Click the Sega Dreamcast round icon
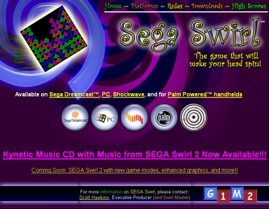Viewport: 269px width, 209px height. (74, 118)
